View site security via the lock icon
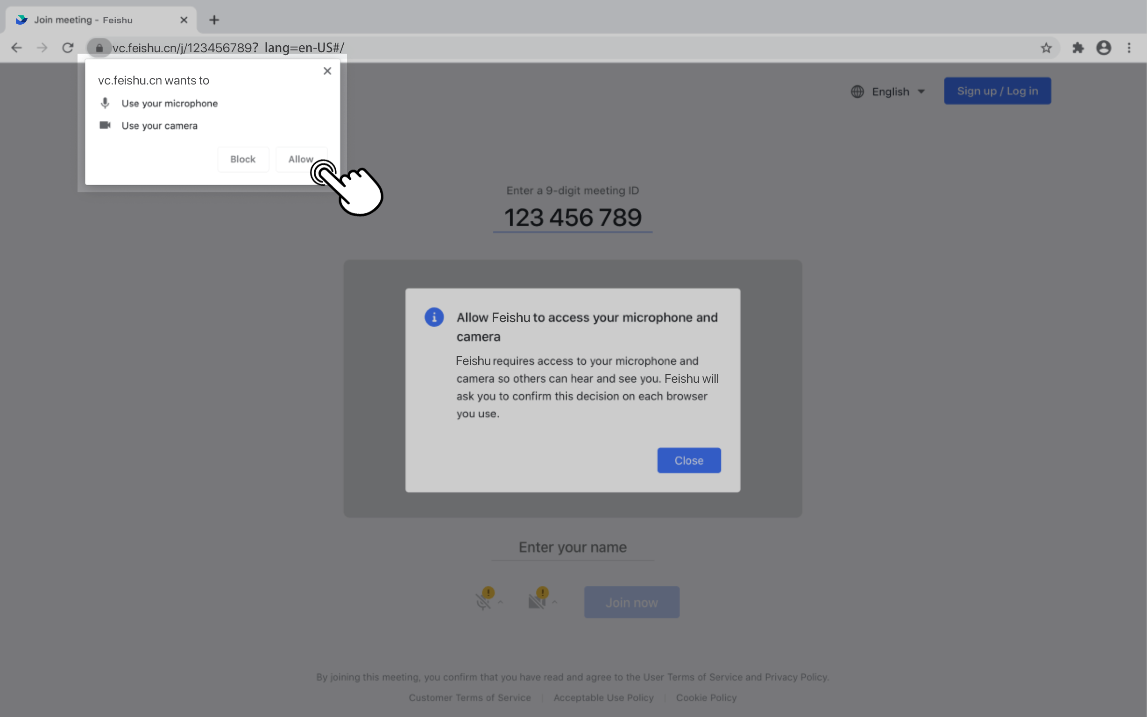1147x717 pixels. (99, 48)
